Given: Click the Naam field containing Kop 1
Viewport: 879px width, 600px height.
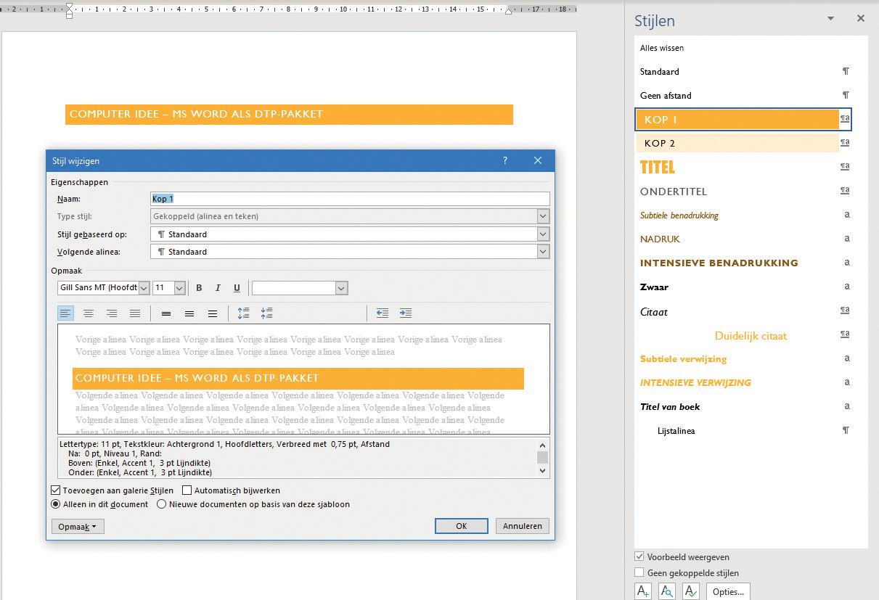Looking at the screenshot, I should coord(350,199).
